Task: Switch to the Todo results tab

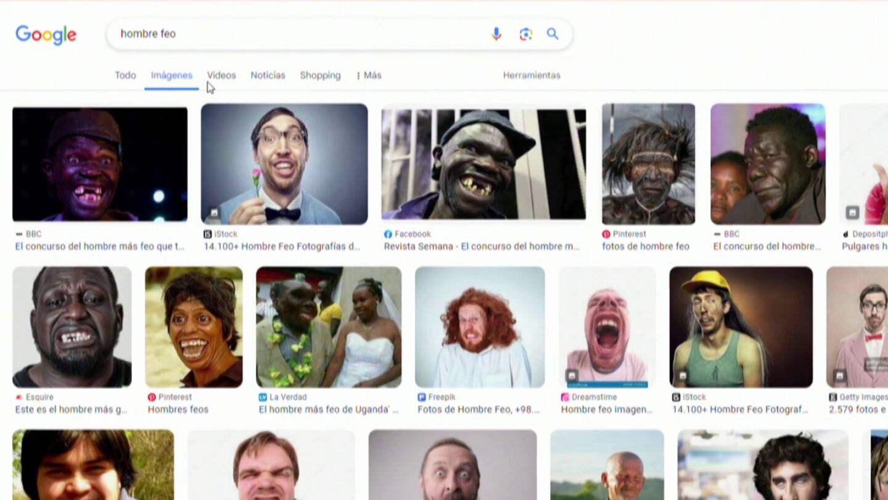Action: pos(125,75)
